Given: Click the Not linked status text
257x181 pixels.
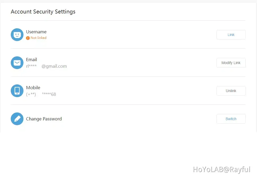Looking at the screenshot, I should [39, 38].
